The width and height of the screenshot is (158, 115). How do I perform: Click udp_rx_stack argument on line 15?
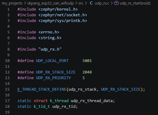pyautogui.click(x=82, y=89)
